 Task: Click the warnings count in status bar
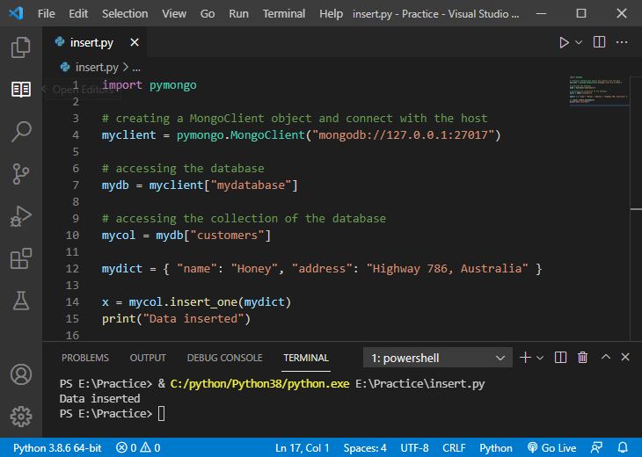pos(150,447)
